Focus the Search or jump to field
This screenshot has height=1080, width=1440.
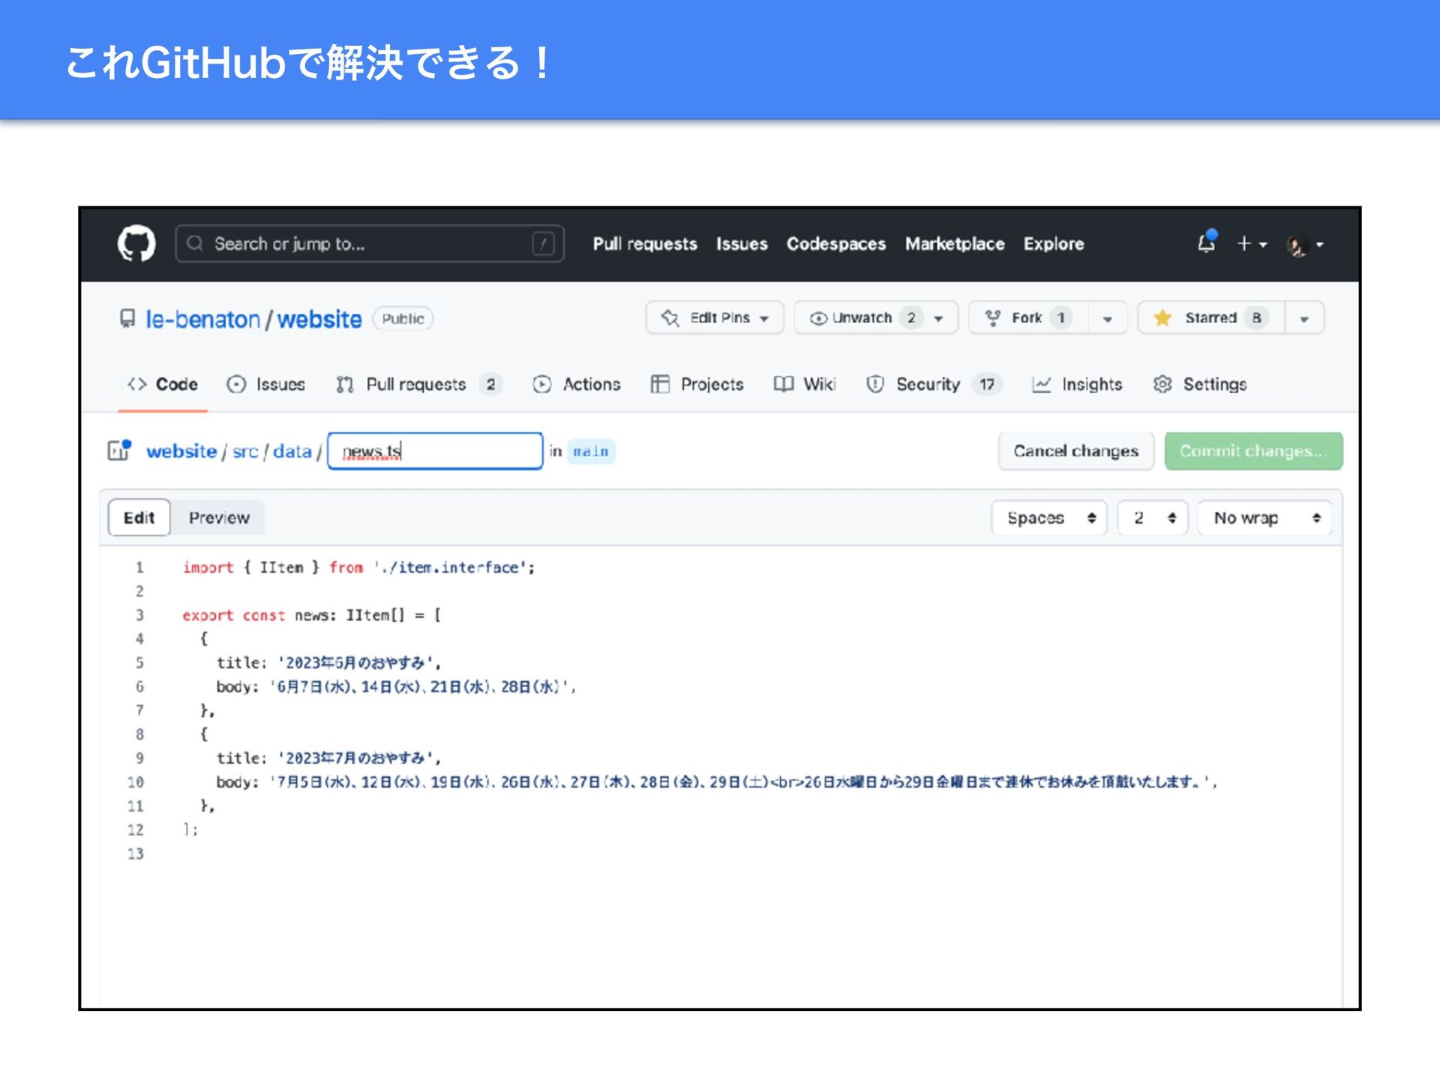click(x=369, y=244)
